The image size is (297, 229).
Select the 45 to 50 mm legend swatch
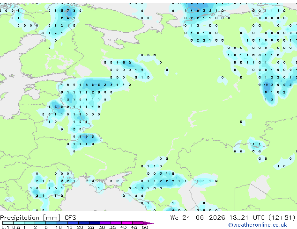tap(138, 223)
